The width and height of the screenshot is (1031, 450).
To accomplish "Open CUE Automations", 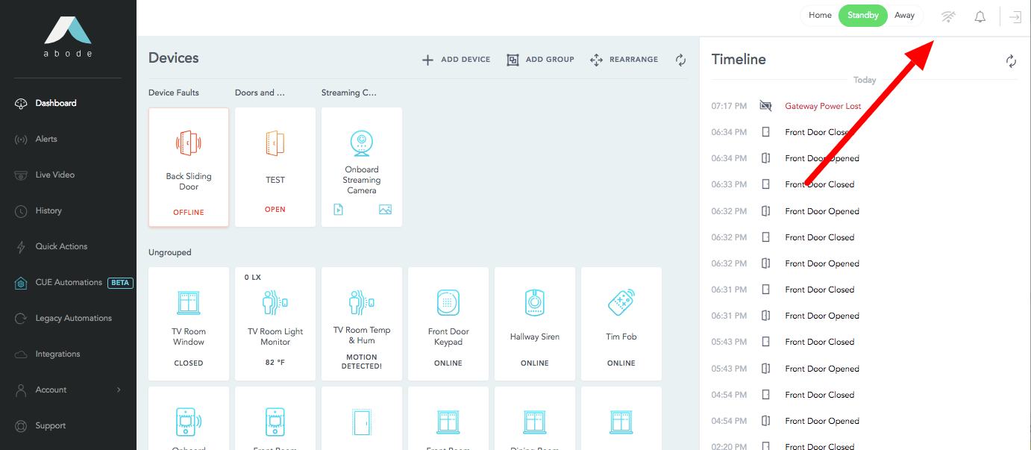I will pos(69,282).
